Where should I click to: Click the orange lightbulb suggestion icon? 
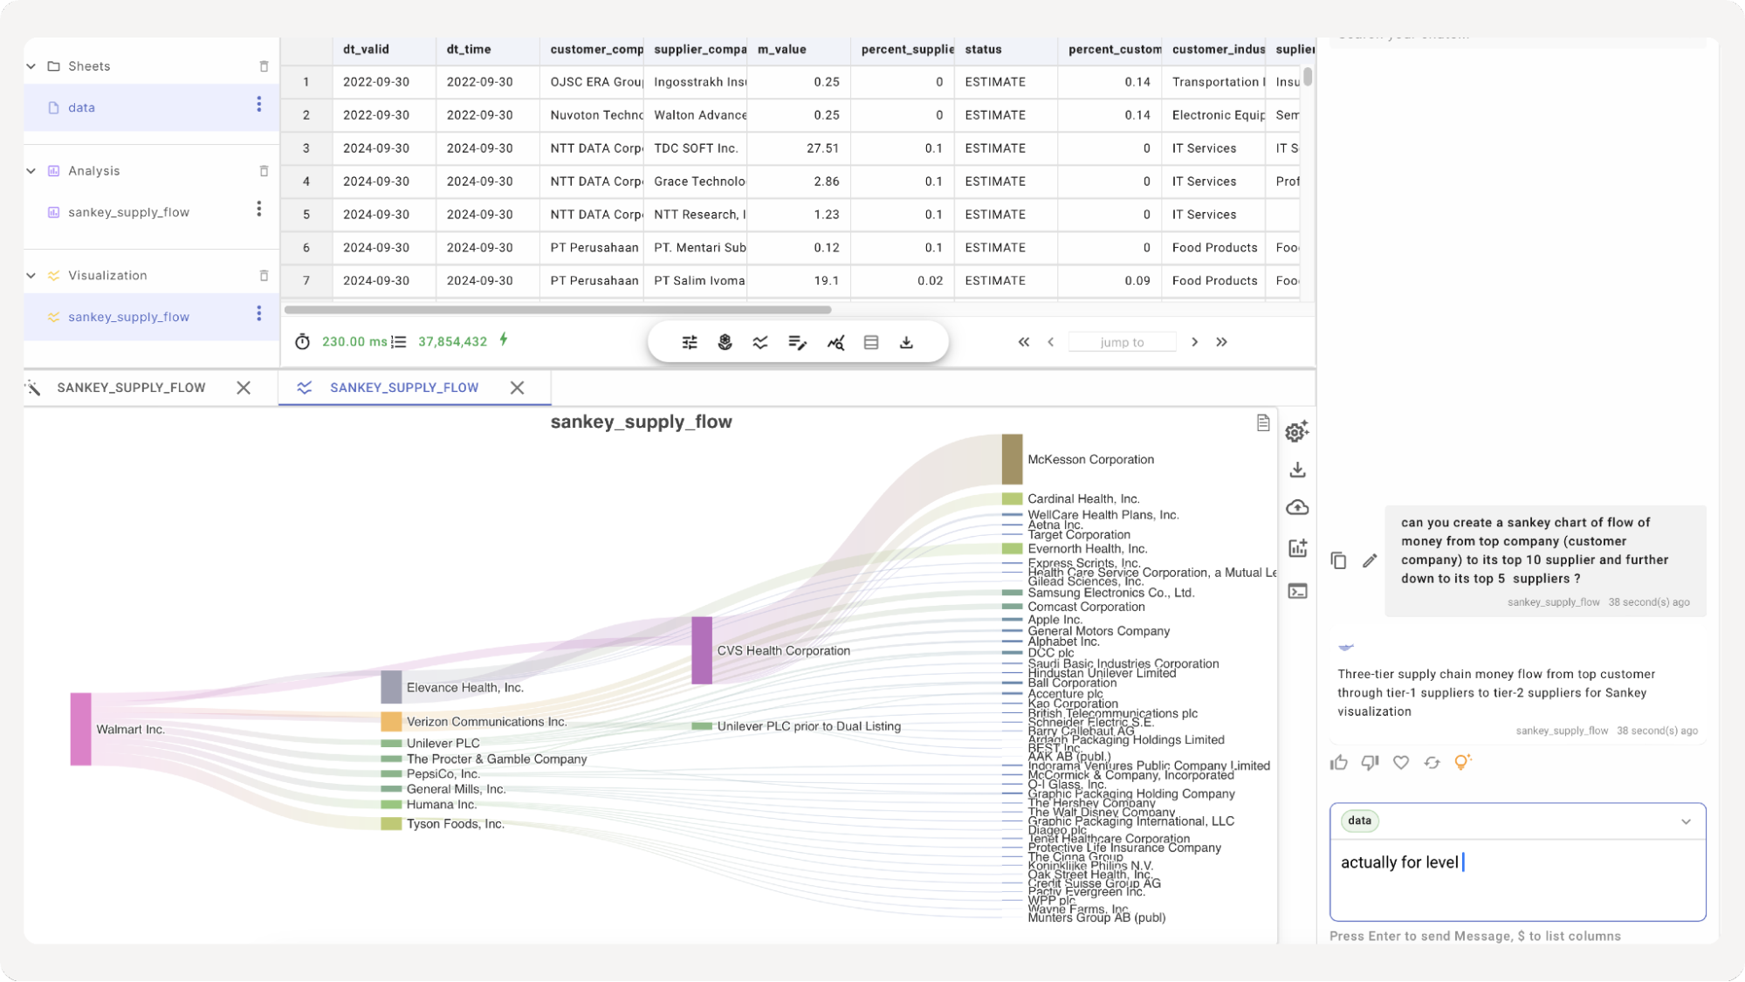coord(1463,762)
